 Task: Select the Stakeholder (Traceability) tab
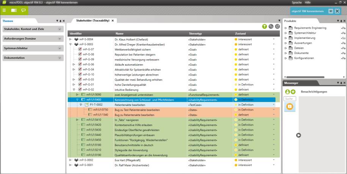[93, 20]
